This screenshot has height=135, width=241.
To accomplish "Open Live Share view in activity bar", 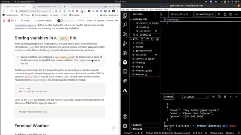I will (x=125, y=81).
